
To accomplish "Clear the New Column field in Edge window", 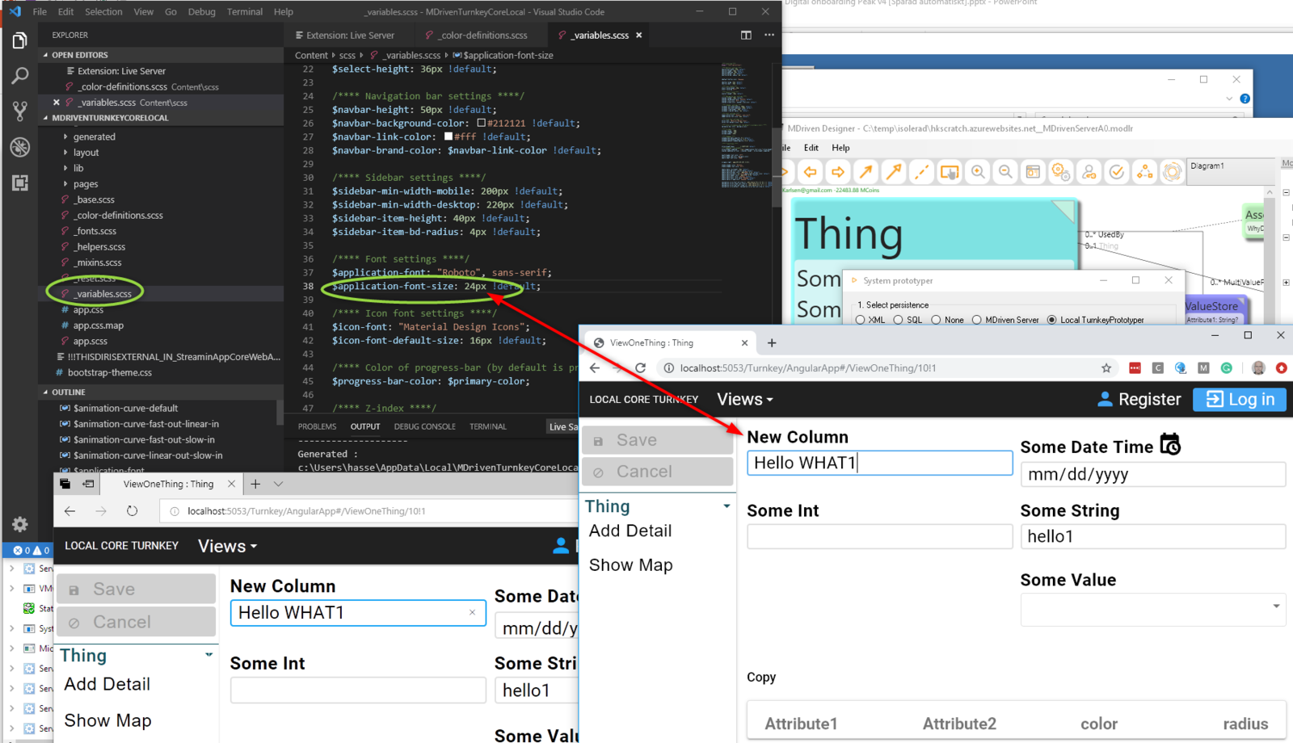I will click(472, 612).
